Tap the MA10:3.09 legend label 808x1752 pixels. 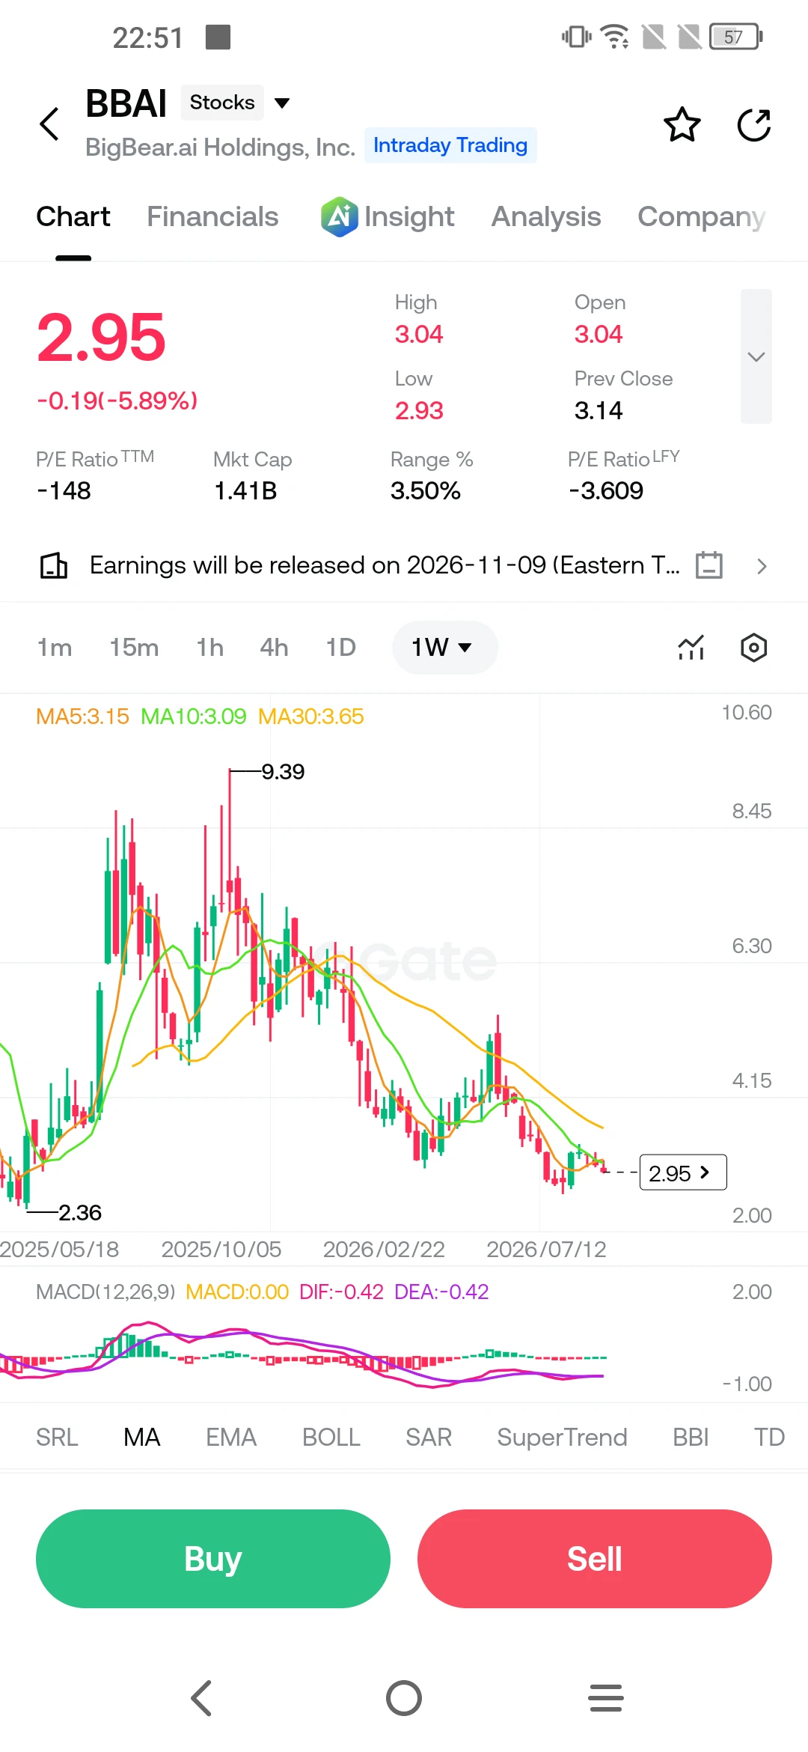[x=194, y=717]
